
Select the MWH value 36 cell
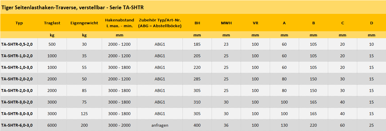tap(226, 125)
